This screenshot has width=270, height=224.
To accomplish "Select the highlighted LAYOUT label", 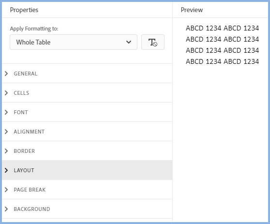I will click(x=24, y=170).
